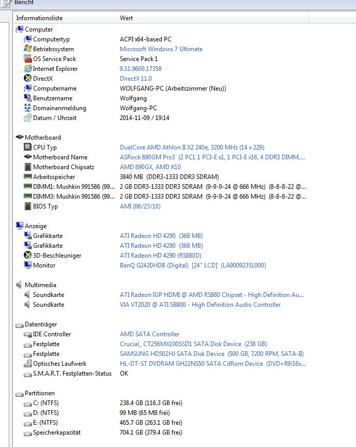Click the Speicherkapazität drive icon

click(x=27, y=433)
